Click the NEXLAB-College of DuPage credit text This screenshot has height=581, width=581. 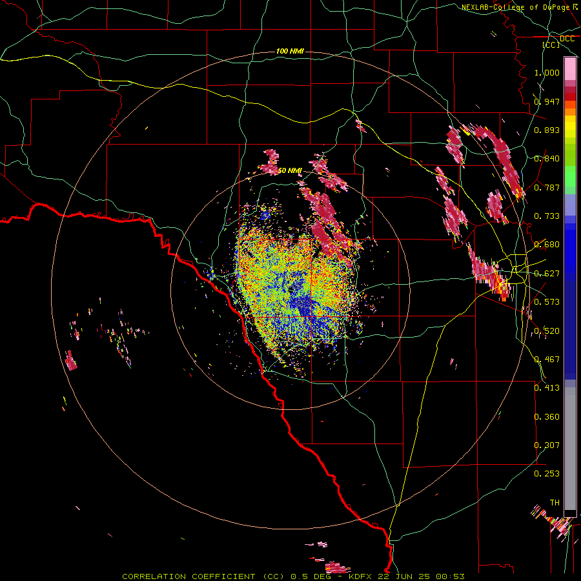pyautogui.click(x=520, y=7)
